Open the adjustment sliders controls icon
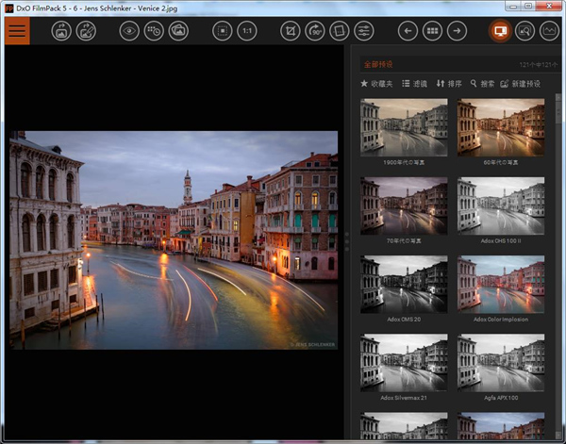 click(364, 31)
